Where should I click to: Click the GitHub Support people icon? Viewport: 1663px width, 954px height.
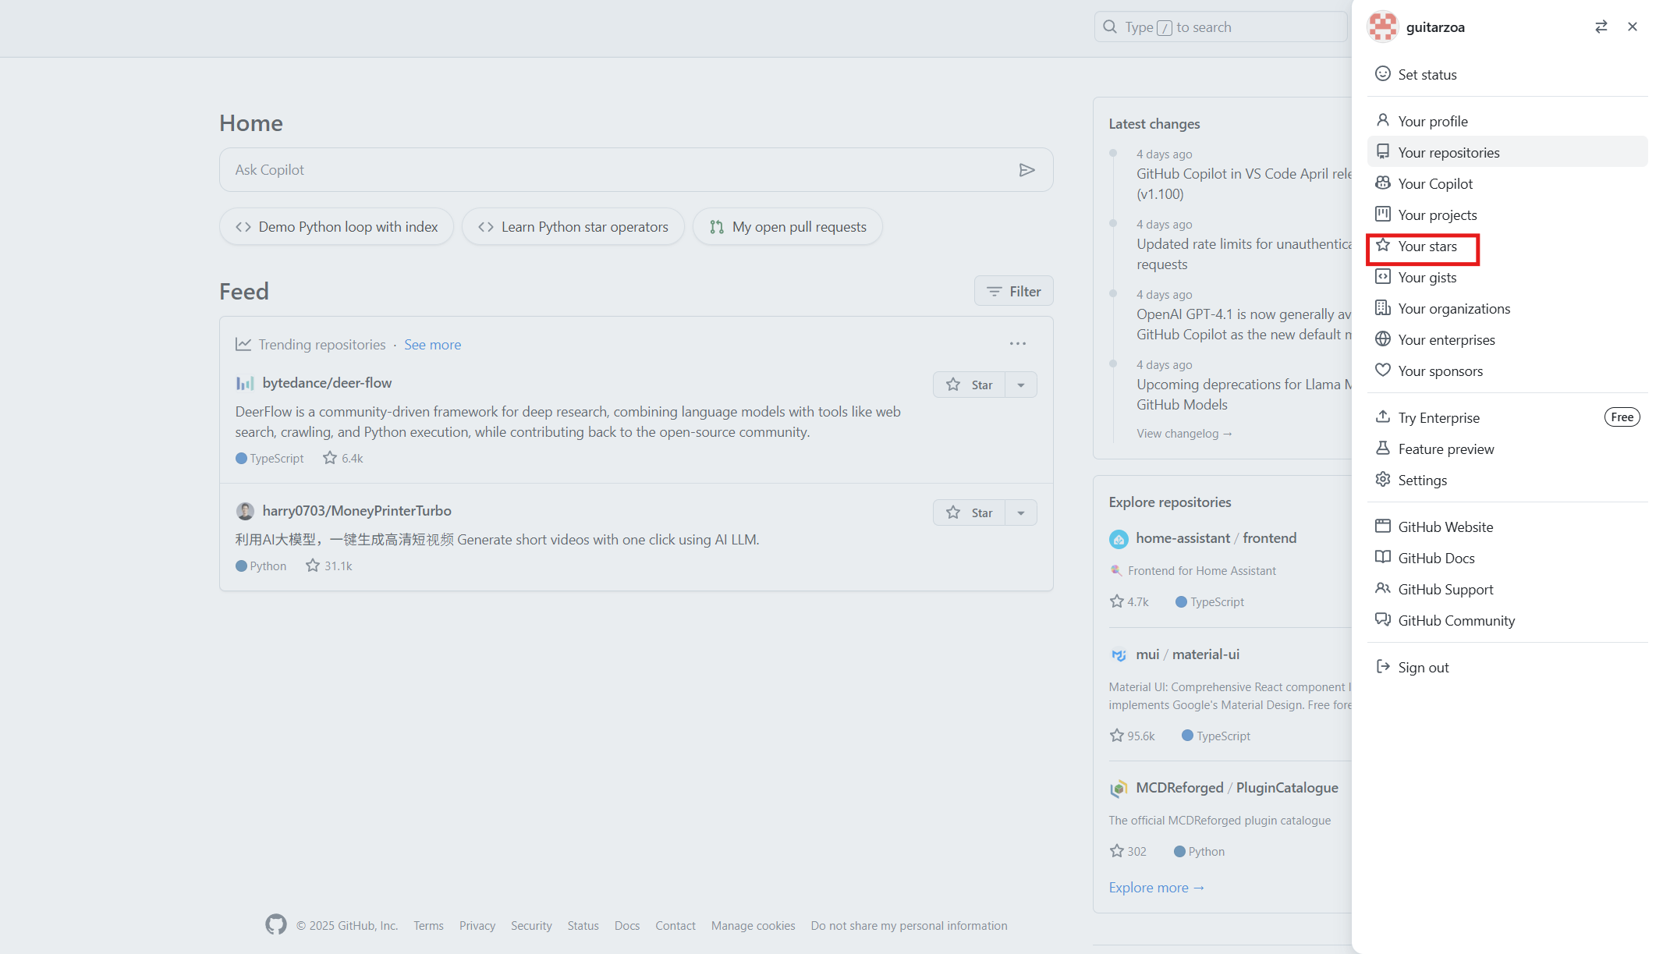1382,589
